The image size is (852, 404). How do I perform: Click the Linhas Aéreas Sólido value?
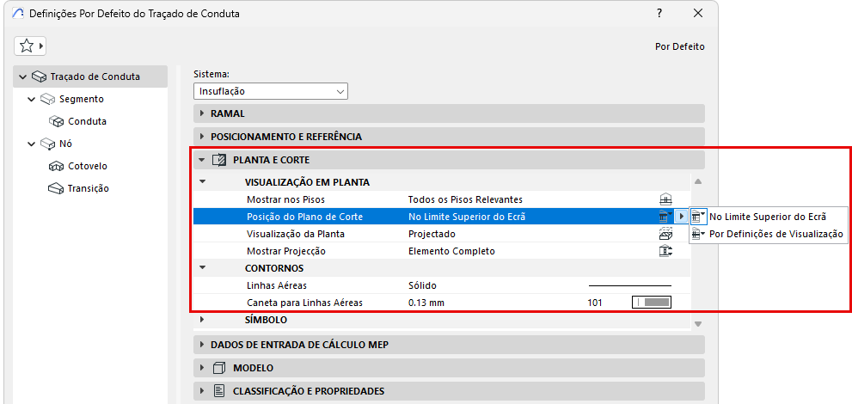point(422,285)
